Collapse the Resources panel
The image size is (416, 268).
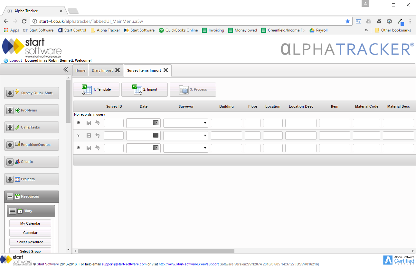tap(10, 196)
